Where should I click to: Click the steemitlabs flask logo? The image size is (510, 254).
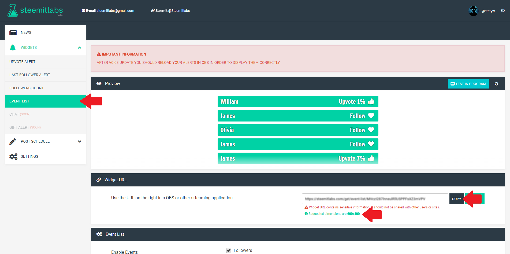13,10
